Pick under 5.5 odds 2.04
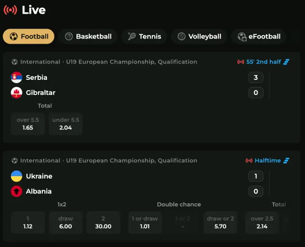Image resolution: width=305 pixels, height=247 pixels. click(x=66, y=124)
